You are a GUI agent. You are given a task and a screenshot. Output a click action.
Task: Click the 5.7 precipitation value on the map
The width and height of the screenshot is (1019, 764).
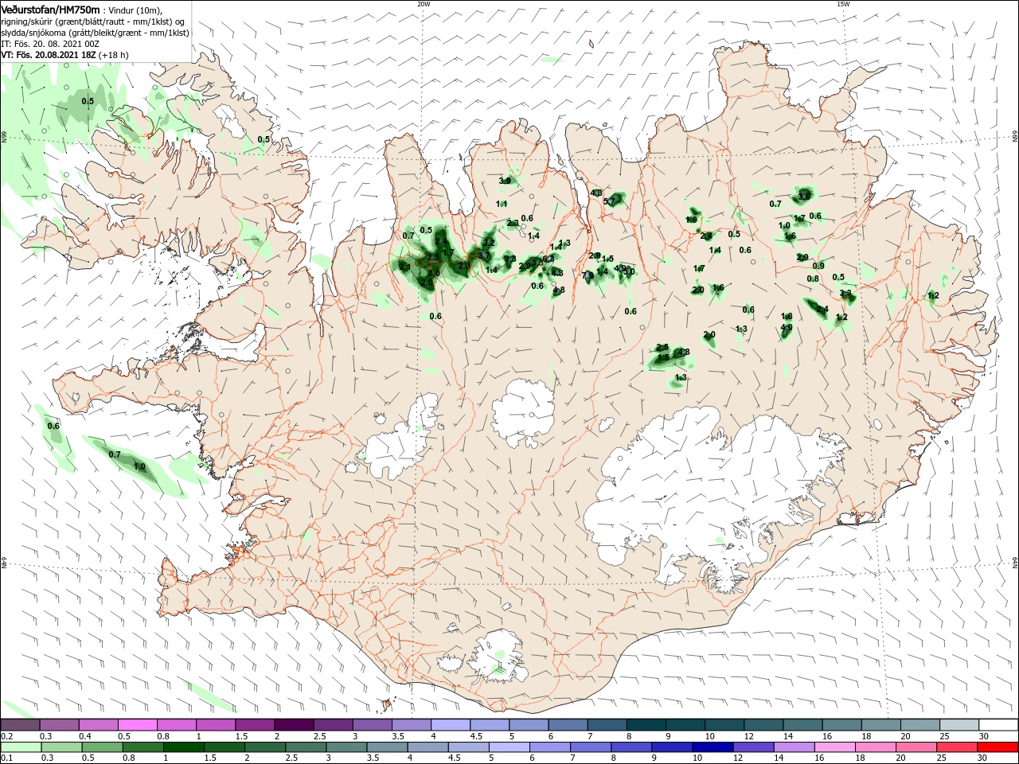click(610, 202)
